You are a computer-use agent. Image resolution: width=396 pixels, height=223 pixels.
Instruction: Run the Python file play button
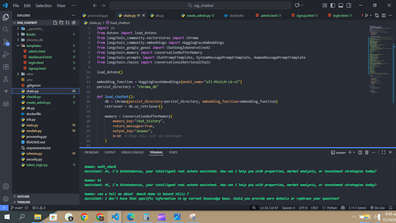click(x=366, y=15)
